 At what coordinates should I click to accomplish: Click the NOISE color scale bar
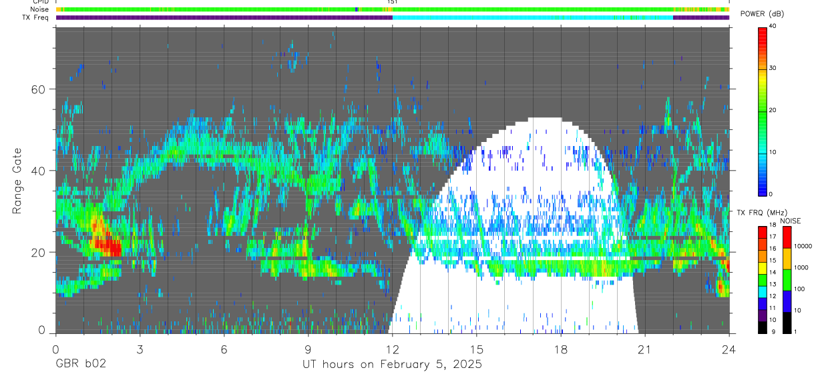787,279
